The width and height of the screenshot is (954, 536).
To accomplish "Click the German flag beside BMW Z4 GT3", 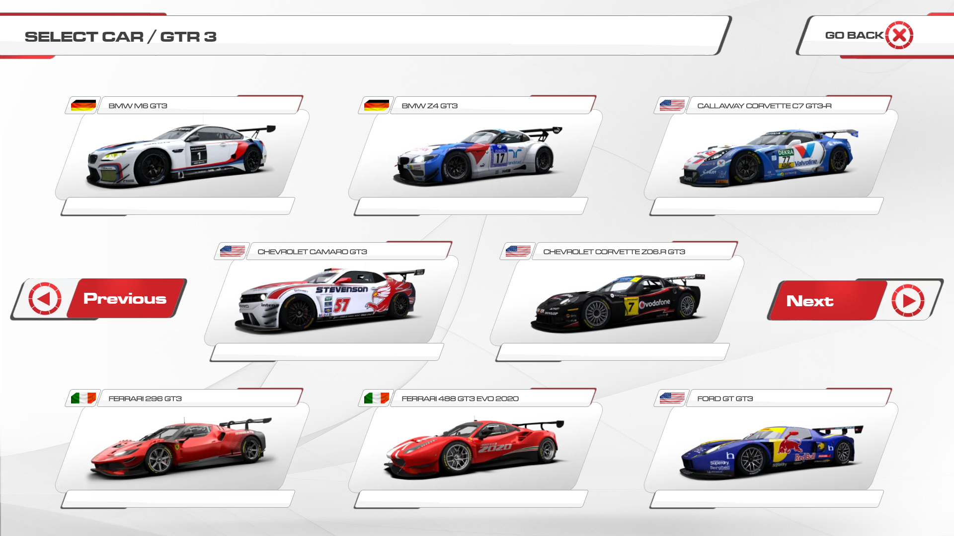I will pyautogui.click(x=377, y=106).
